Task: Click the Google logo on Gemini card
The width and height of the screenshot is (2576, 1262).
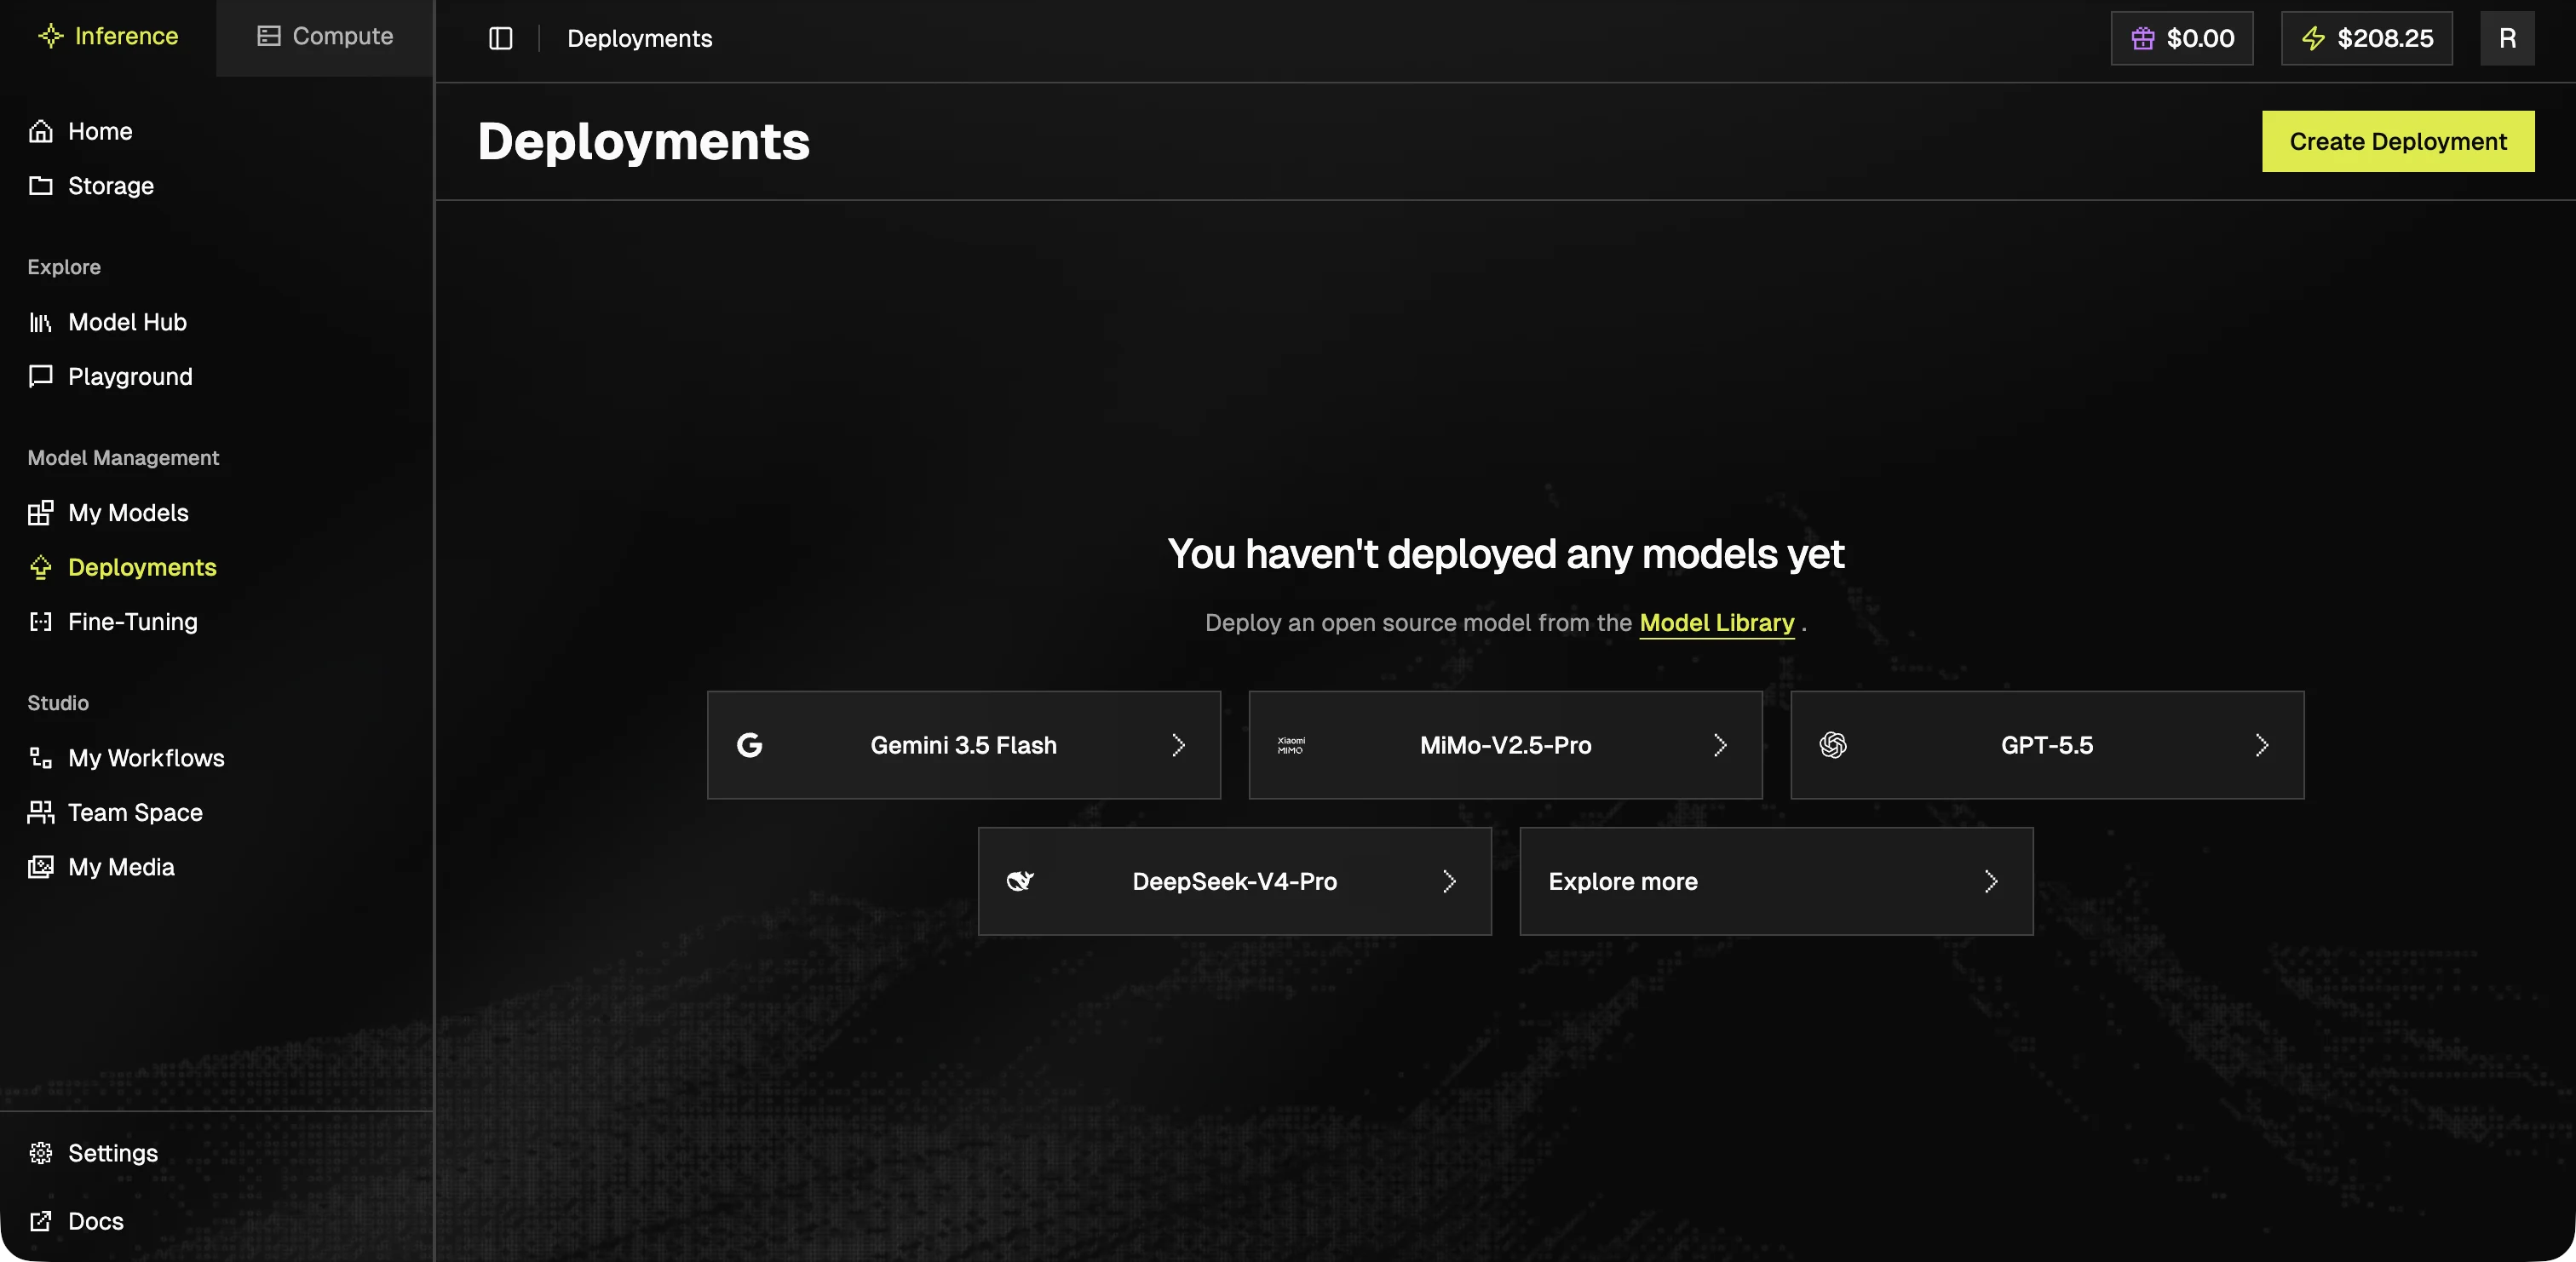Action: point(749,745)
